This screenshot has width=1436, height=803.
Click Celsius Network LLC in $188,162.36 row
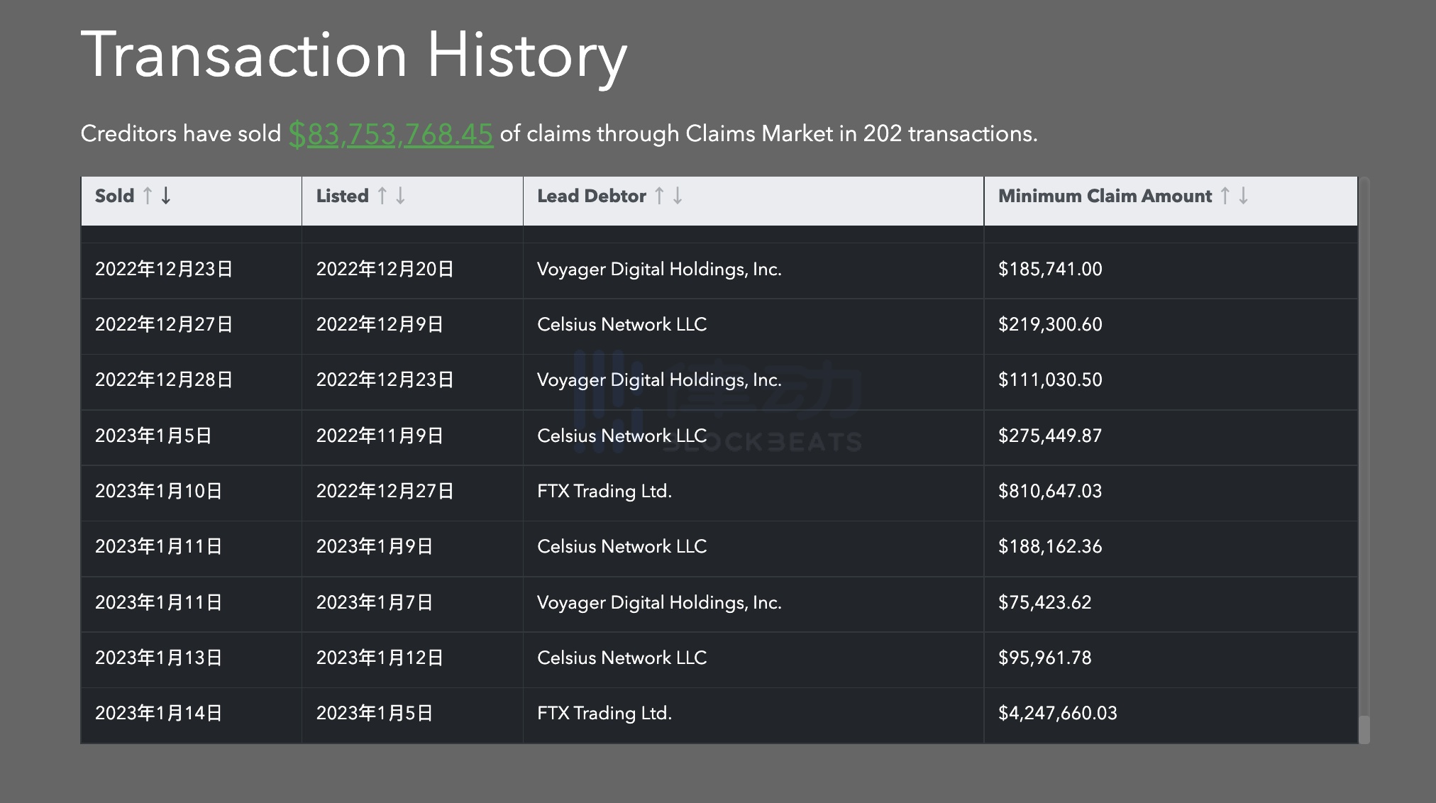click(x=622, y=547)
